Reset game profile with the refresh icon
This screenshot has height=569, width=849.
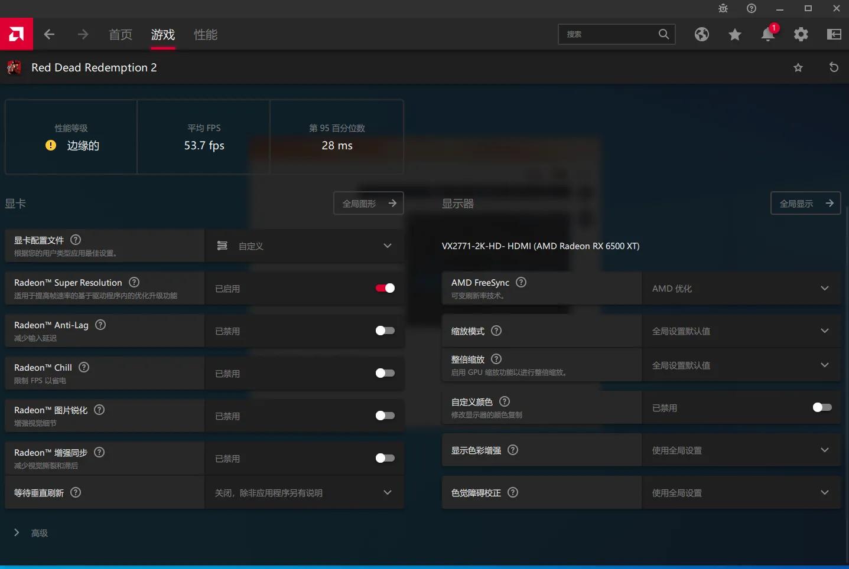pos(834,67)
